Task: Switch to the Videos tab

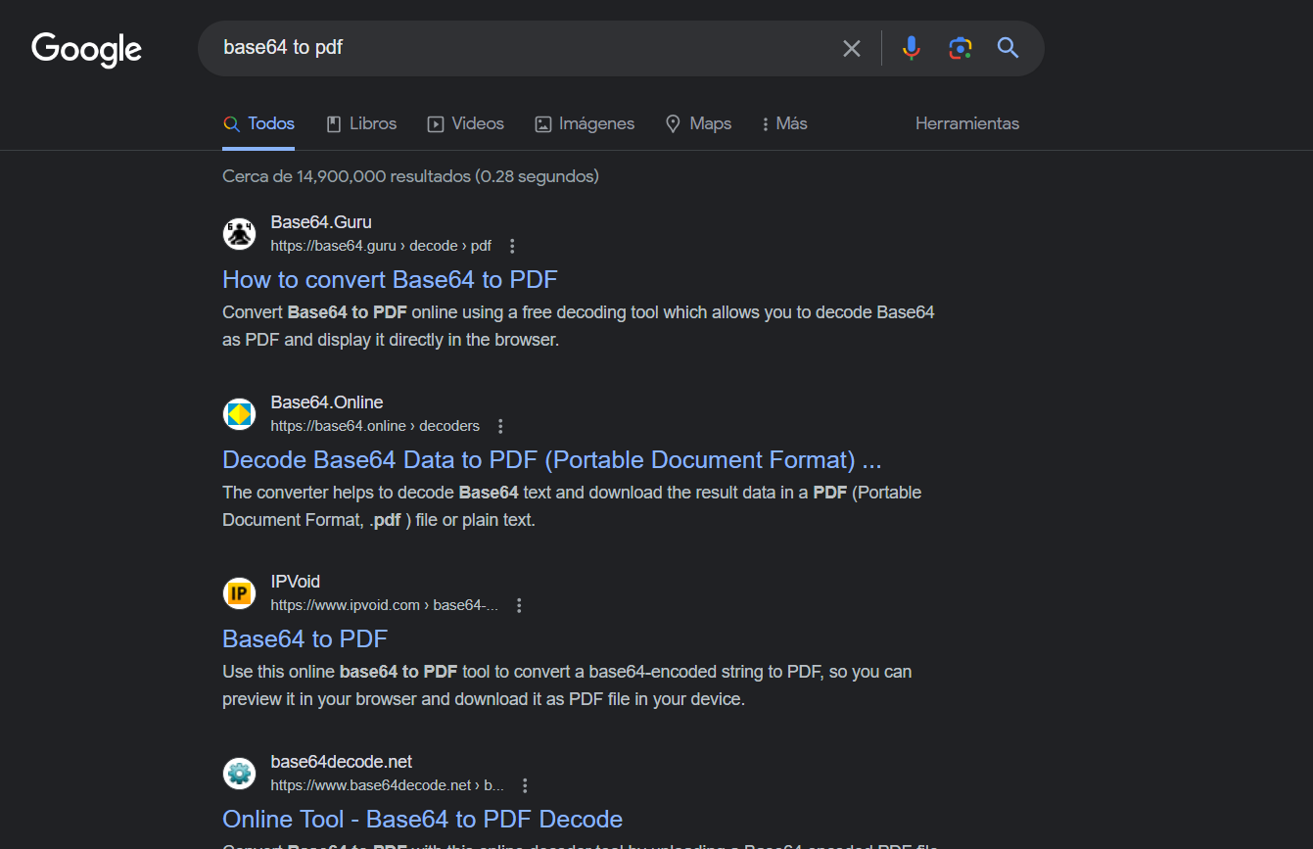Action: point(466,123)
